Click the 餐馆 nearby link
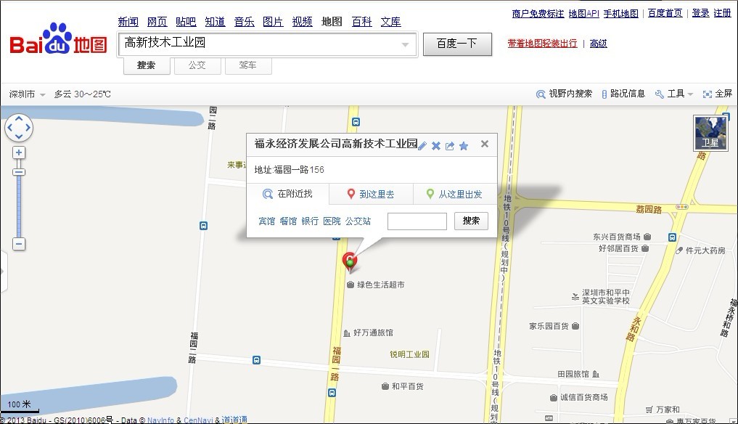This screenshot has height=424, width=738. coord(288,221)
